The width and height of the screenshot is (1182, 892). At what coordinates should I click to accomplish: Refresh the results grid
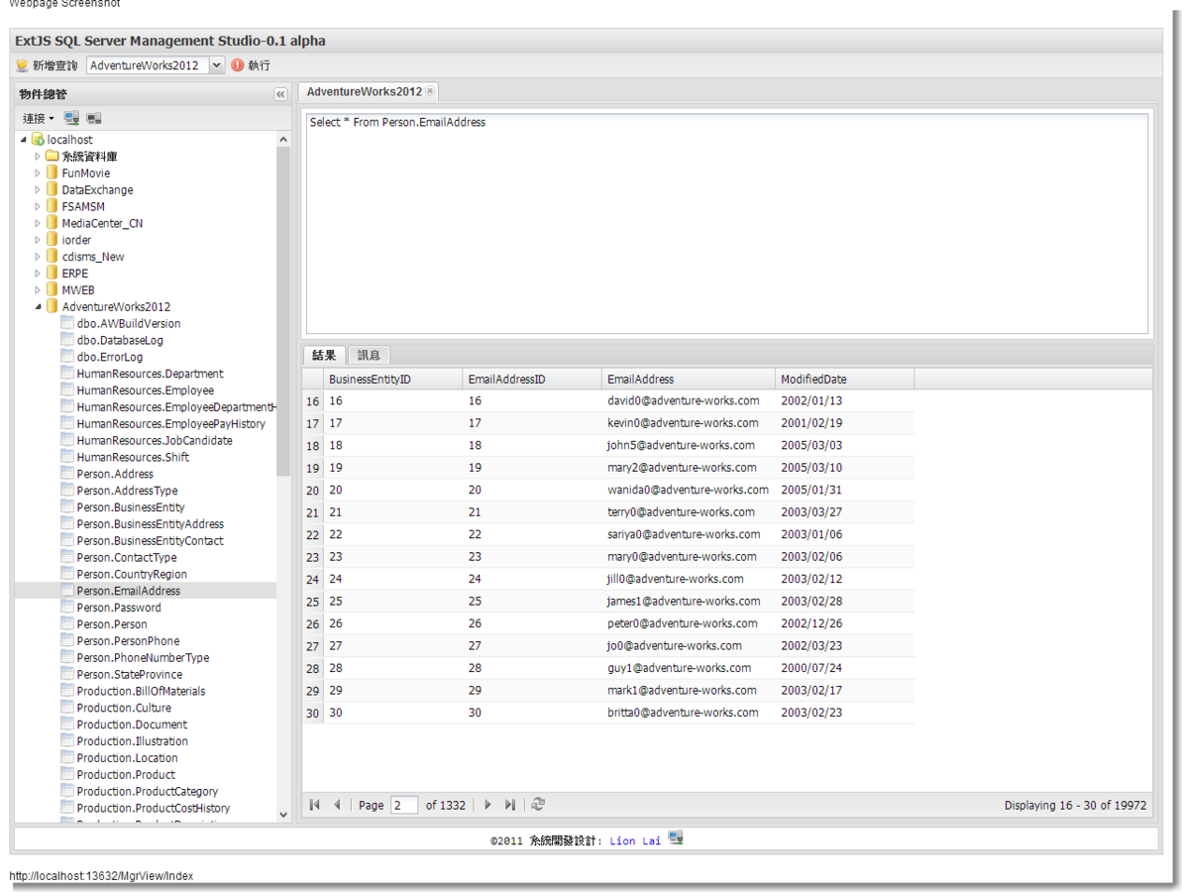537,805
